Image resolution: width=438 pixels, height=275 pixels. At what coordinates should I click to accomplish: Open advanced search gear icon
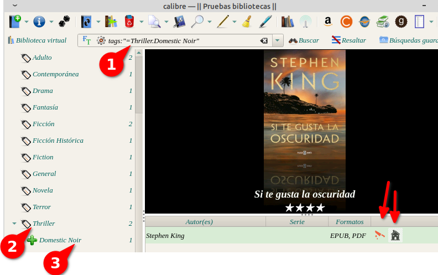101,40
